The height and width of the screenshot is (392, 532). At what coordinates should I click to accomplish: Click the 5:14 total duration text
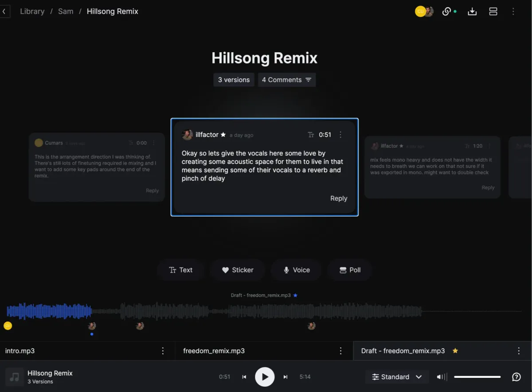coord(305,377)
